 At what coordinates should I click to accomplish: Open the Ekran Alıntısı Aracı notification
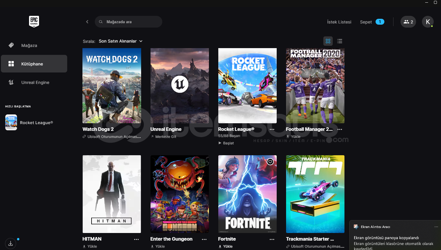point(395,235)
